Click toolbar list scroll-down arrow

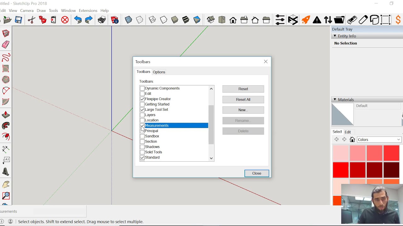[211, 158]
